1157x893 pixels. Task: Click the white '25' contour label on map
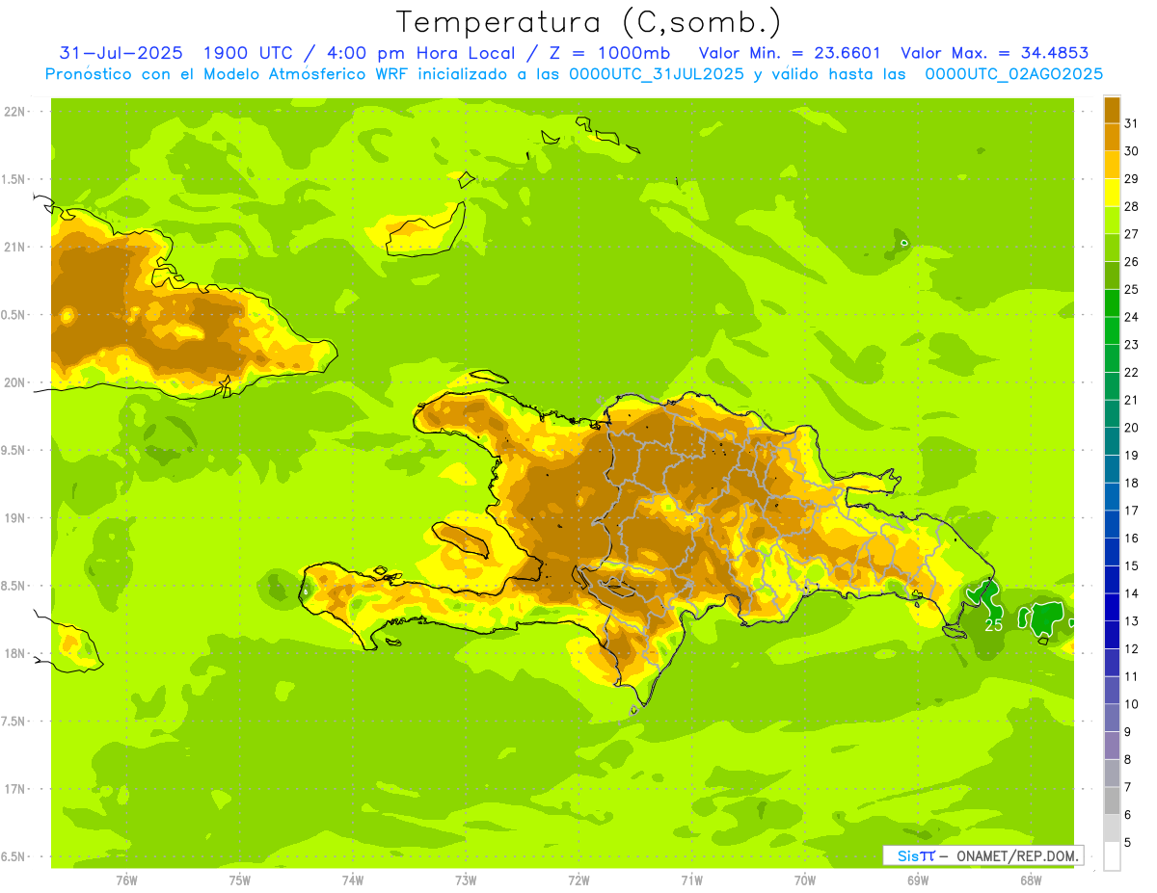point(993,624)
